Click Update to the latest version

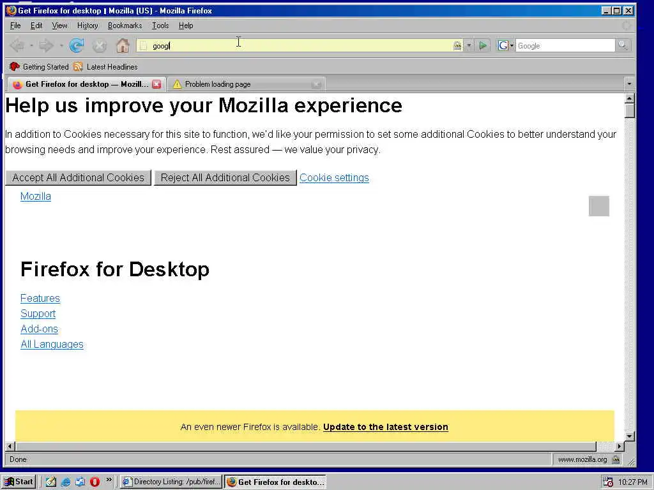pos(385,427)
